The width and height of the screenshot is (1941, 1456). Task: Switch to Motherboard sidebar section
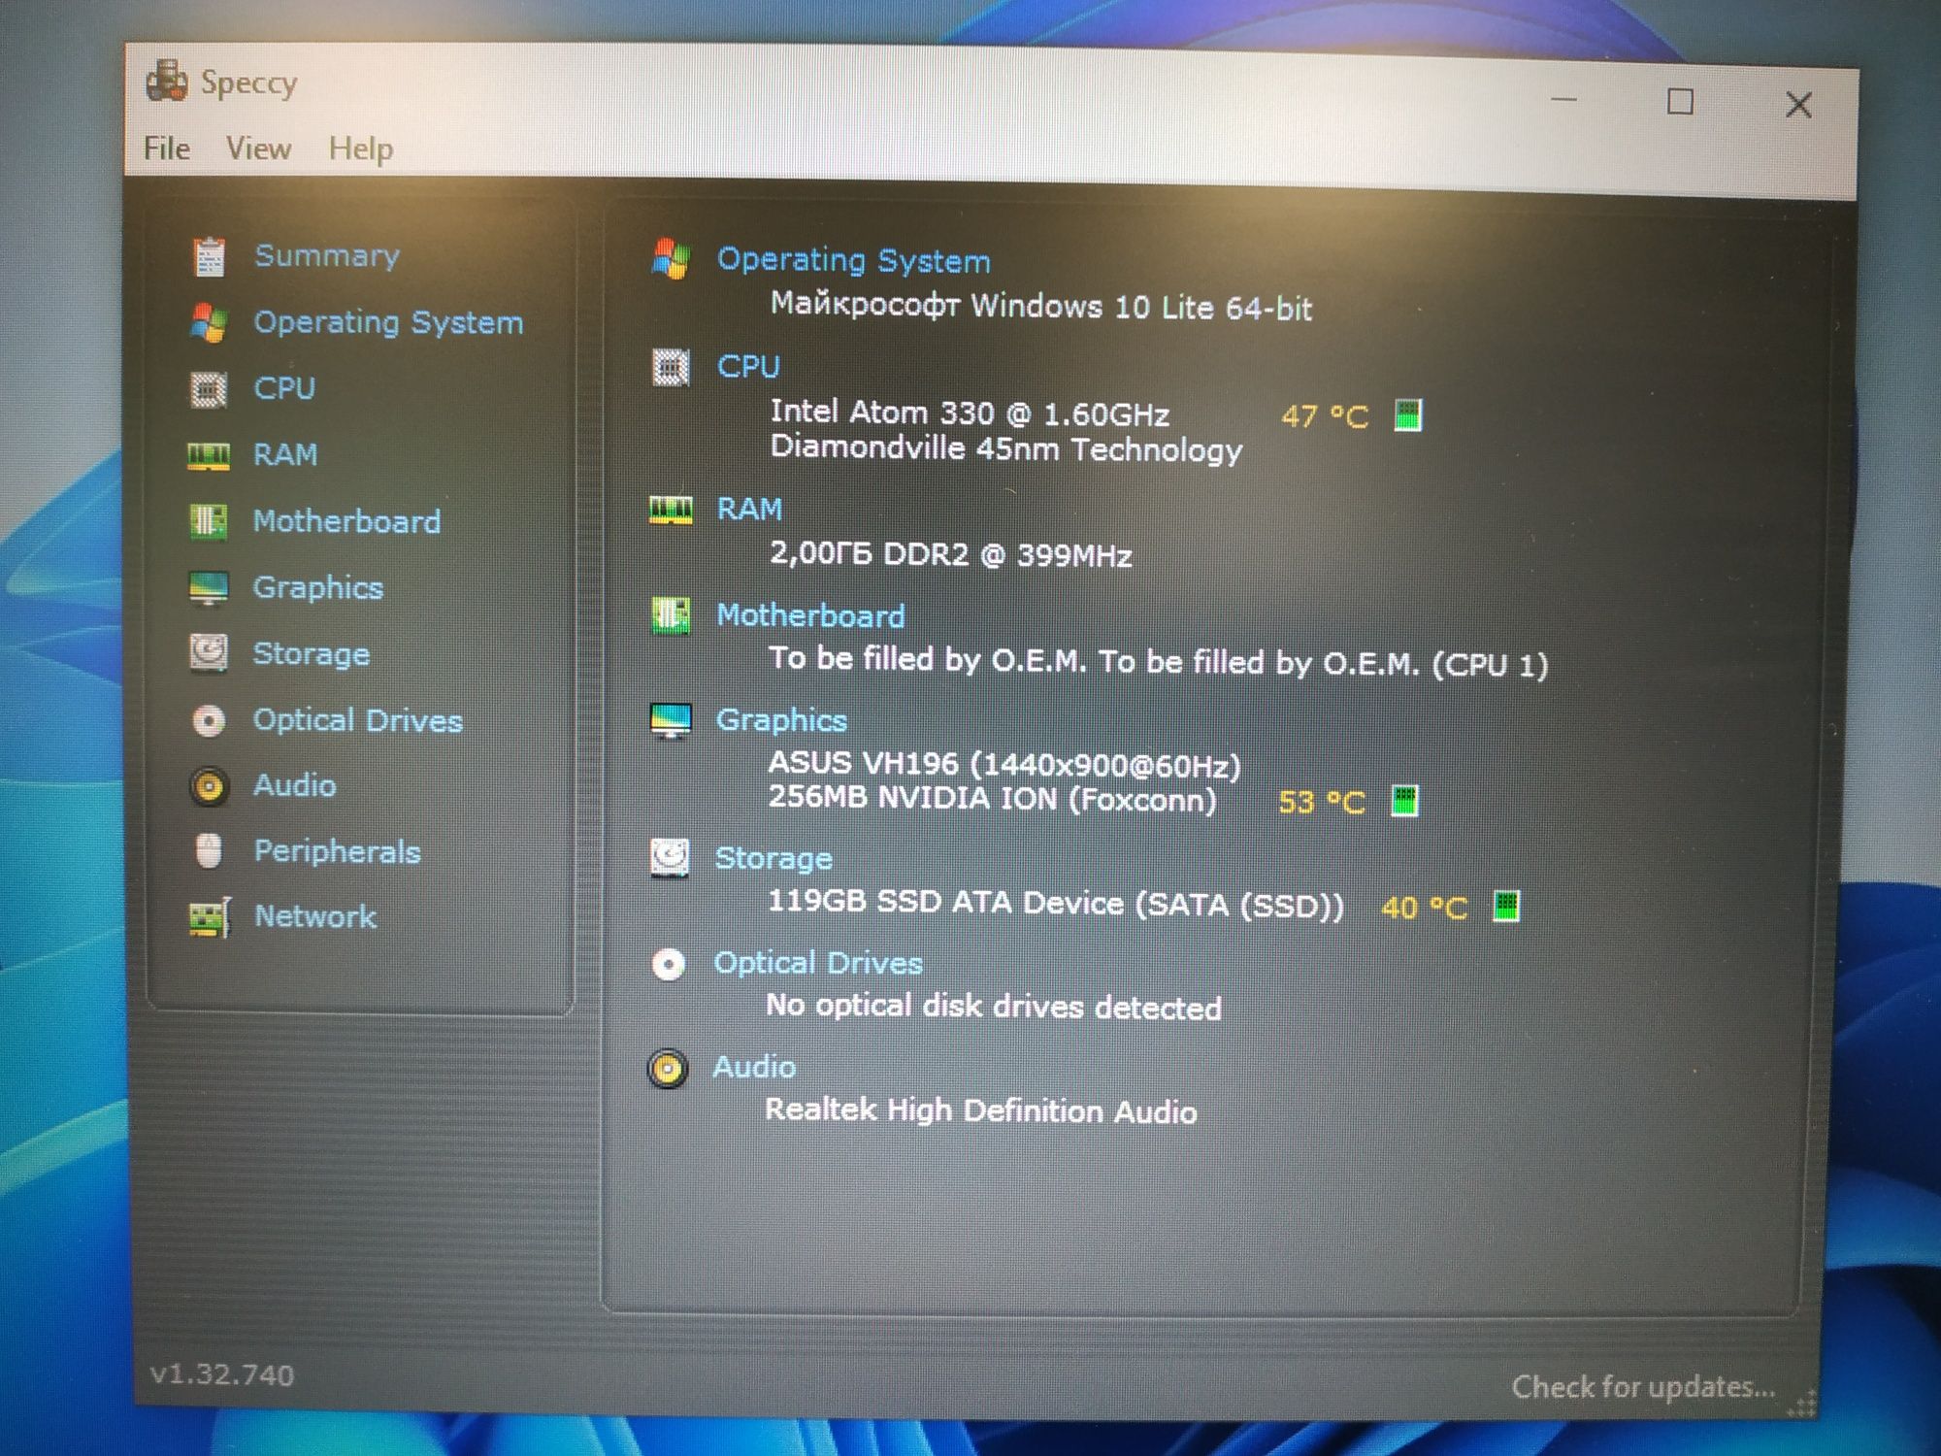pos(346,521)
